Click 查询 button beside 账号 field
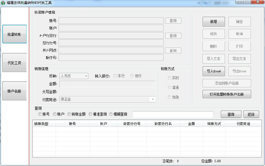 173,21
